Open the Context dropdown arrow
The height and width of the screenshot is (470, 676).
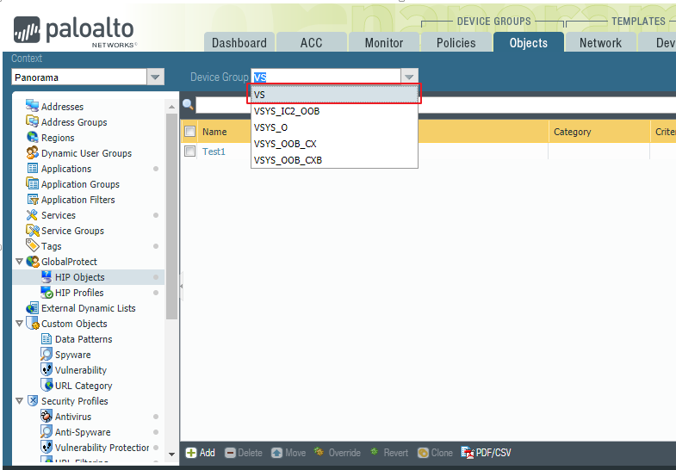[155, 77]
